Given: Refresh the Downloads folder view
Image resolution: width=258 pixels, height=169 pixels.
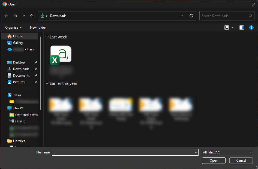Looking at the screenshot, I should (191, 16).
